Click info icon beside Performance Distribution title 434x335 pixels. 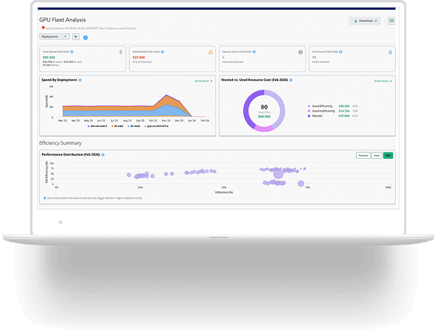point(103,155)
